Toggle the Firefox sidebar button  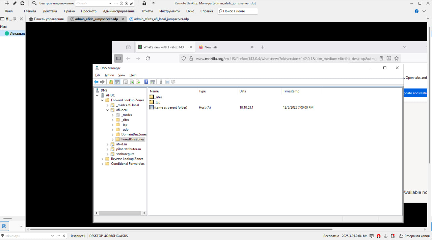(x=118, y=58)
